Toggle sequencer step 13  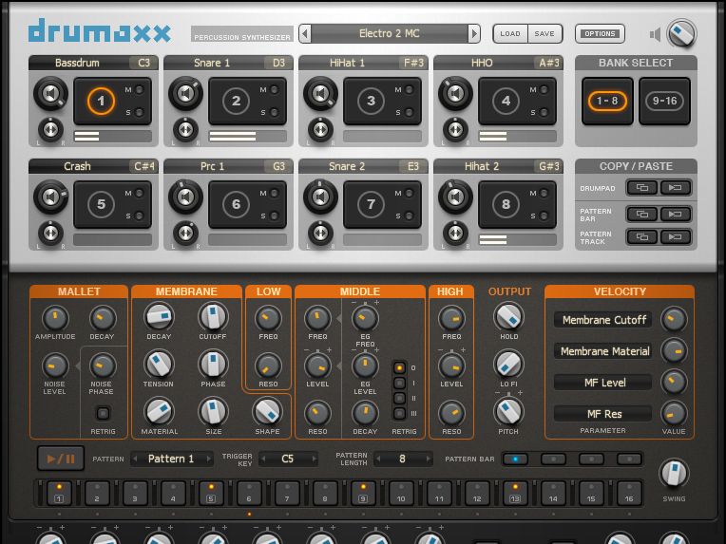click(x=515, y=493)
